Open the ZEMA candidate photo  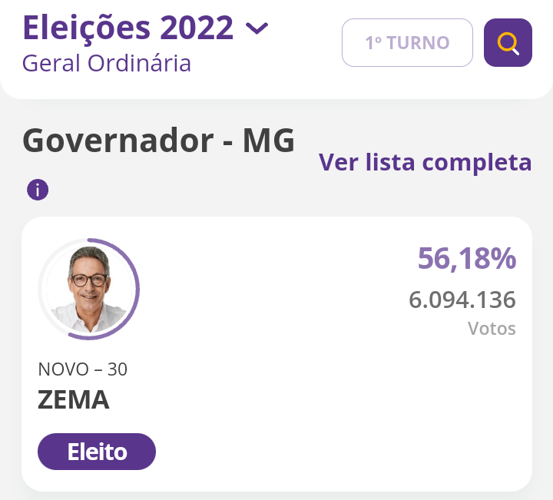[x=88, y=290]
